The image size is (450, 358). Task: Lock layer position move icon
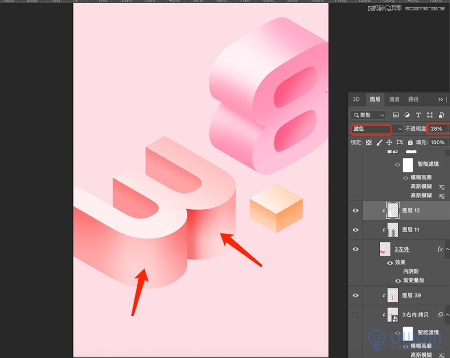point(389,142)
